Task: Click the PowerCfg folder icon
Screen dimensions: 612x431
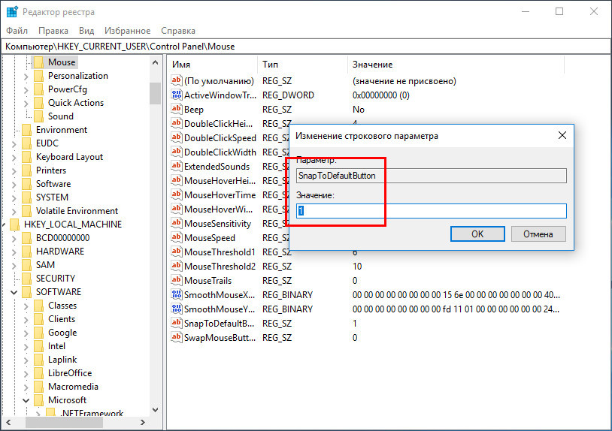Action: [38, 89]
